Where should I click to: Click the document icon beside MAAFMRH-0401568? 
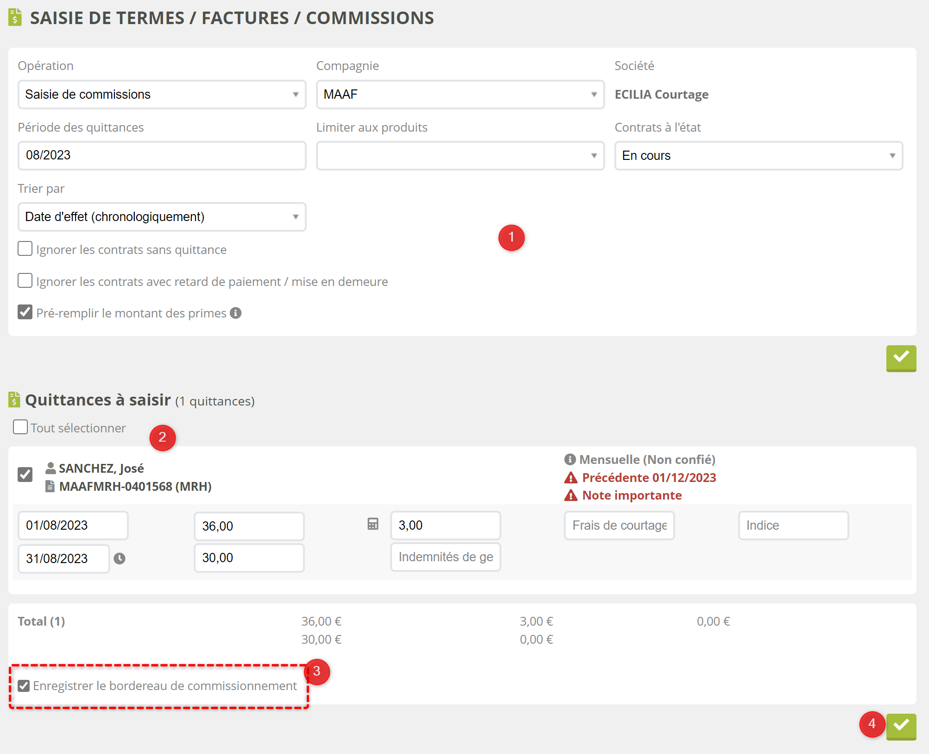[50, 486]
